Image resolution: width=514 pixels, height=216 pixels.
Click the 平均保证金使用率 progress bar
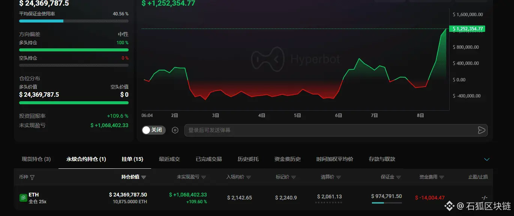click(x=74, y=21)
